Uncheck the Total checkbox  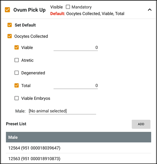(x=17, y=85)
